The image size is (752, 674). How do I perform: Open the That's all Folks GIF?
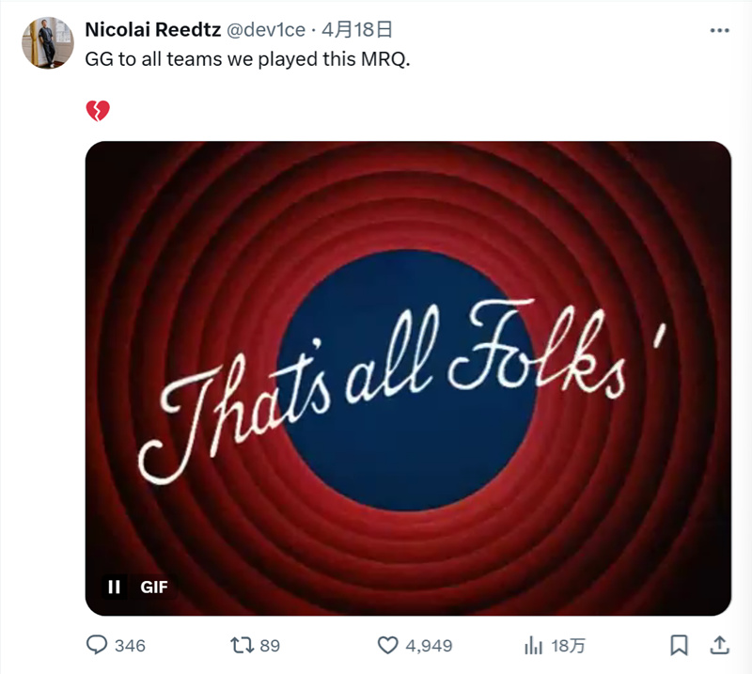click(408, 378)
